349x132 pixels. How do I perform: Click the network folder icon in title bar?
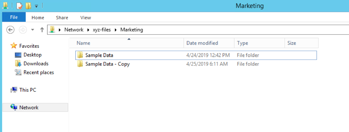[5, 6]
